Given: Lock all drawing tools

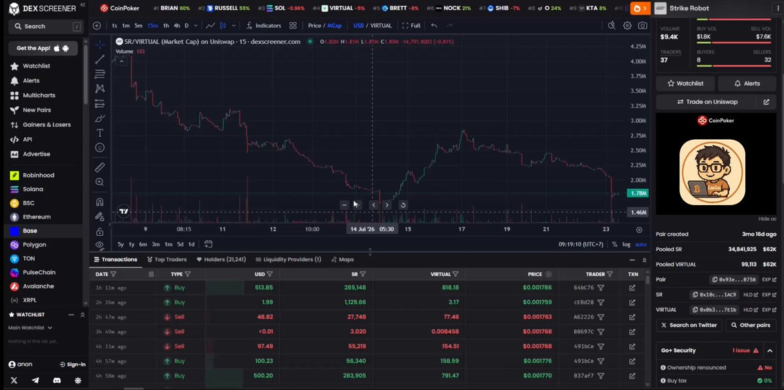Looking at the screenshot, I should (100, 231).
